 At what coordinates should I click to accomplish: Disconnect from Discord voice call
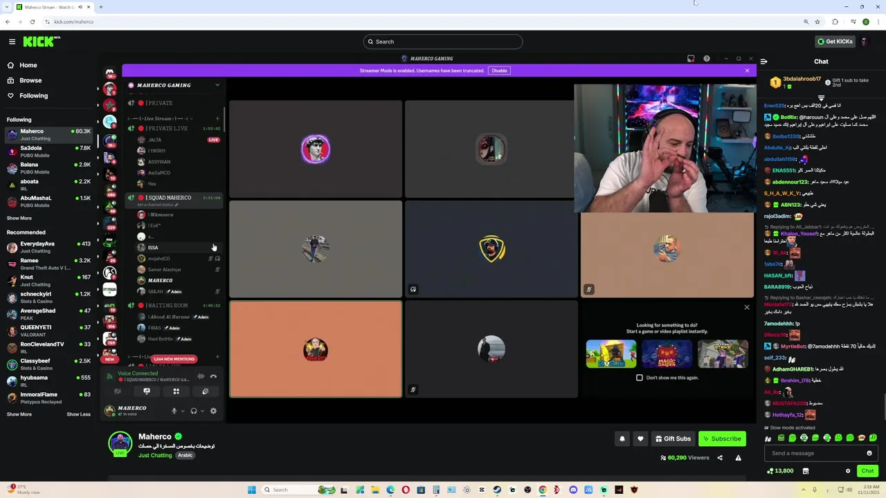click(213, 377)
